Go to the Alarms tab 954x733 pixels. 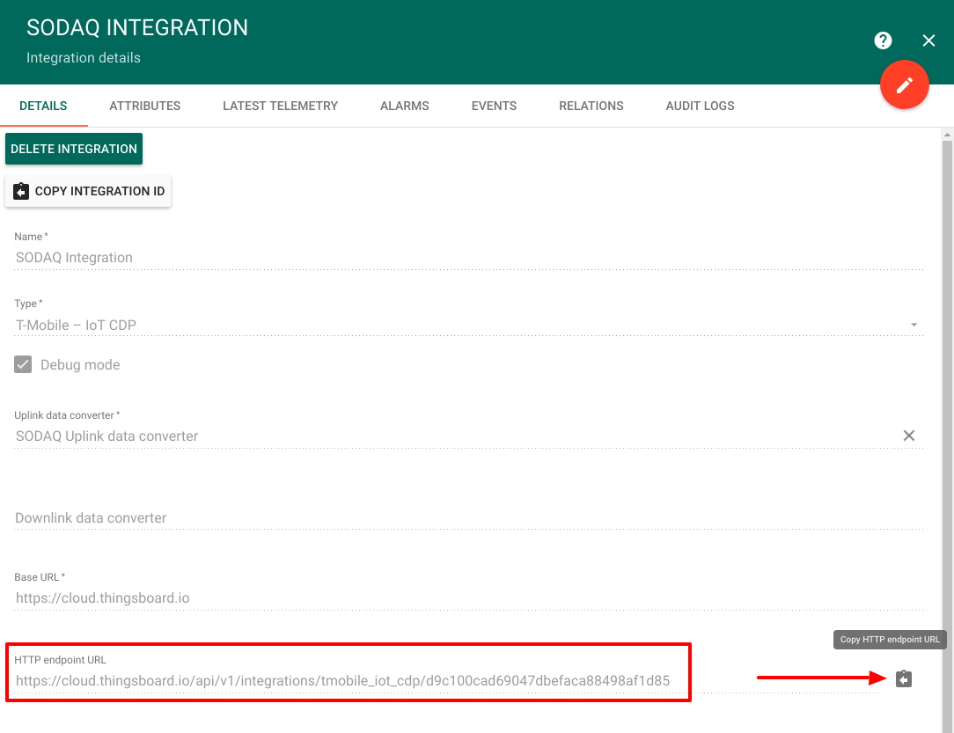(x=405, y=106)
